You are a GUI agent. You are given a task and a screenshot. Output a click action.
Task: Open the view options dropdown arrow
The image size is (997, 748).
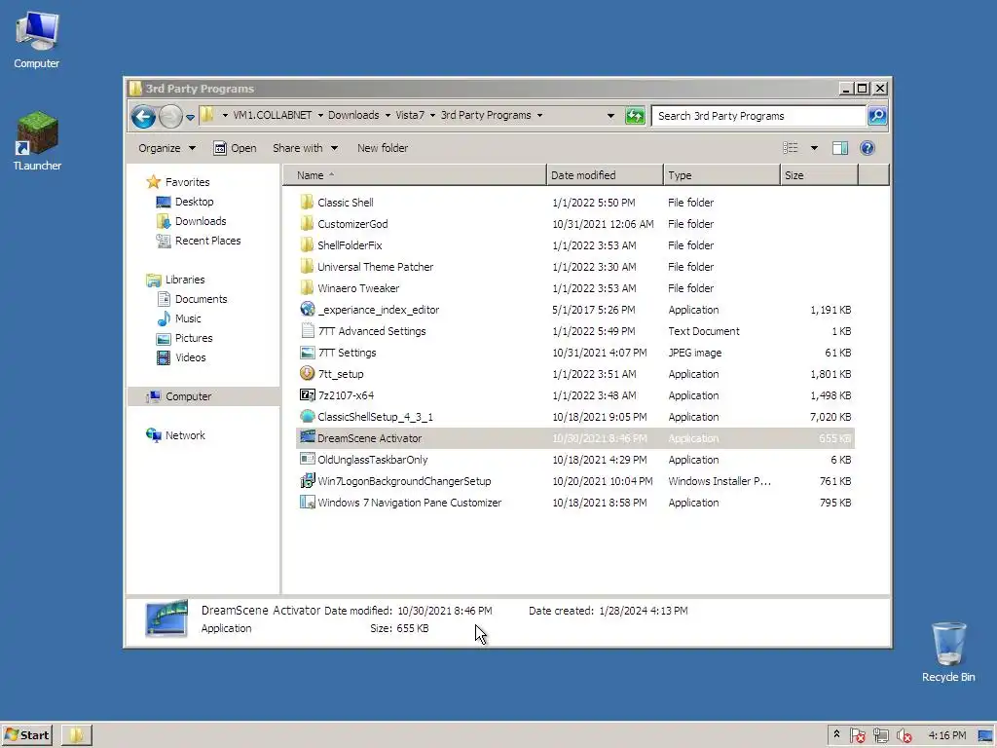point(814,148)
